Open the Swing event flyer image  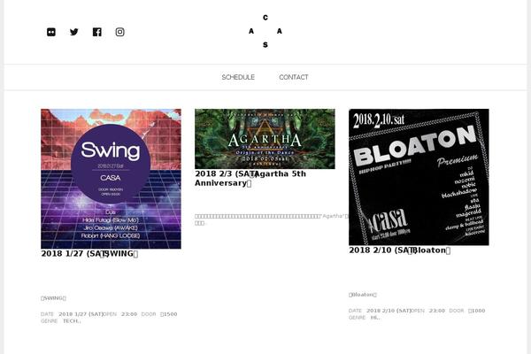tap(112, 179)
